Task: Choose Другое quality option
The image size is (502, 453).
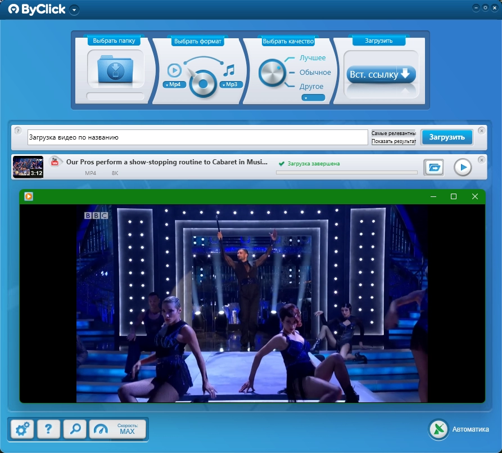Action: tap(311, 87)
